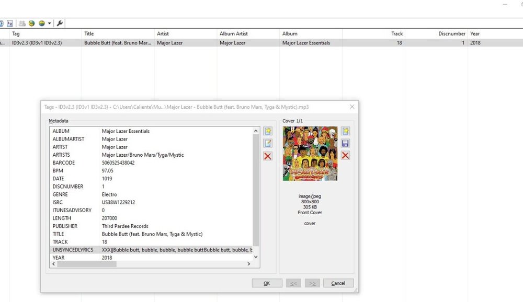
Task: Click the album cover thumbnail
Action: coord(310,154)
